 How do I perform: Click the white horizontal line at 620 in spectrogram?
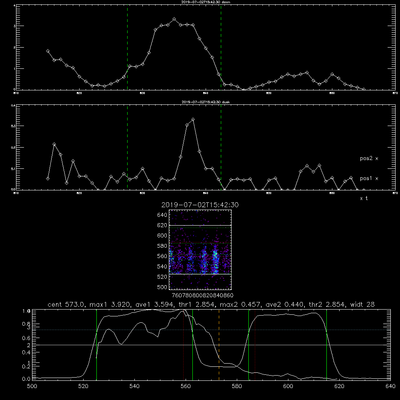[x=200, y=225]
